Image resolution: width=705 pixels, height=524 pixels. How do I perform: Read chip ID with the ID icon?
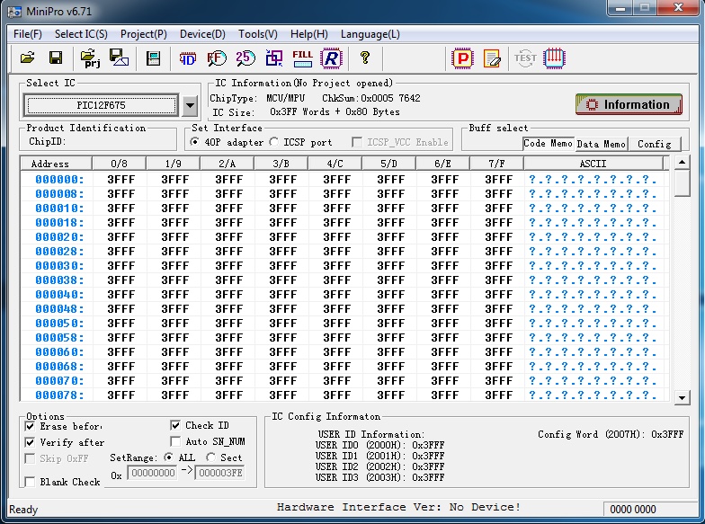coord(188,58)
